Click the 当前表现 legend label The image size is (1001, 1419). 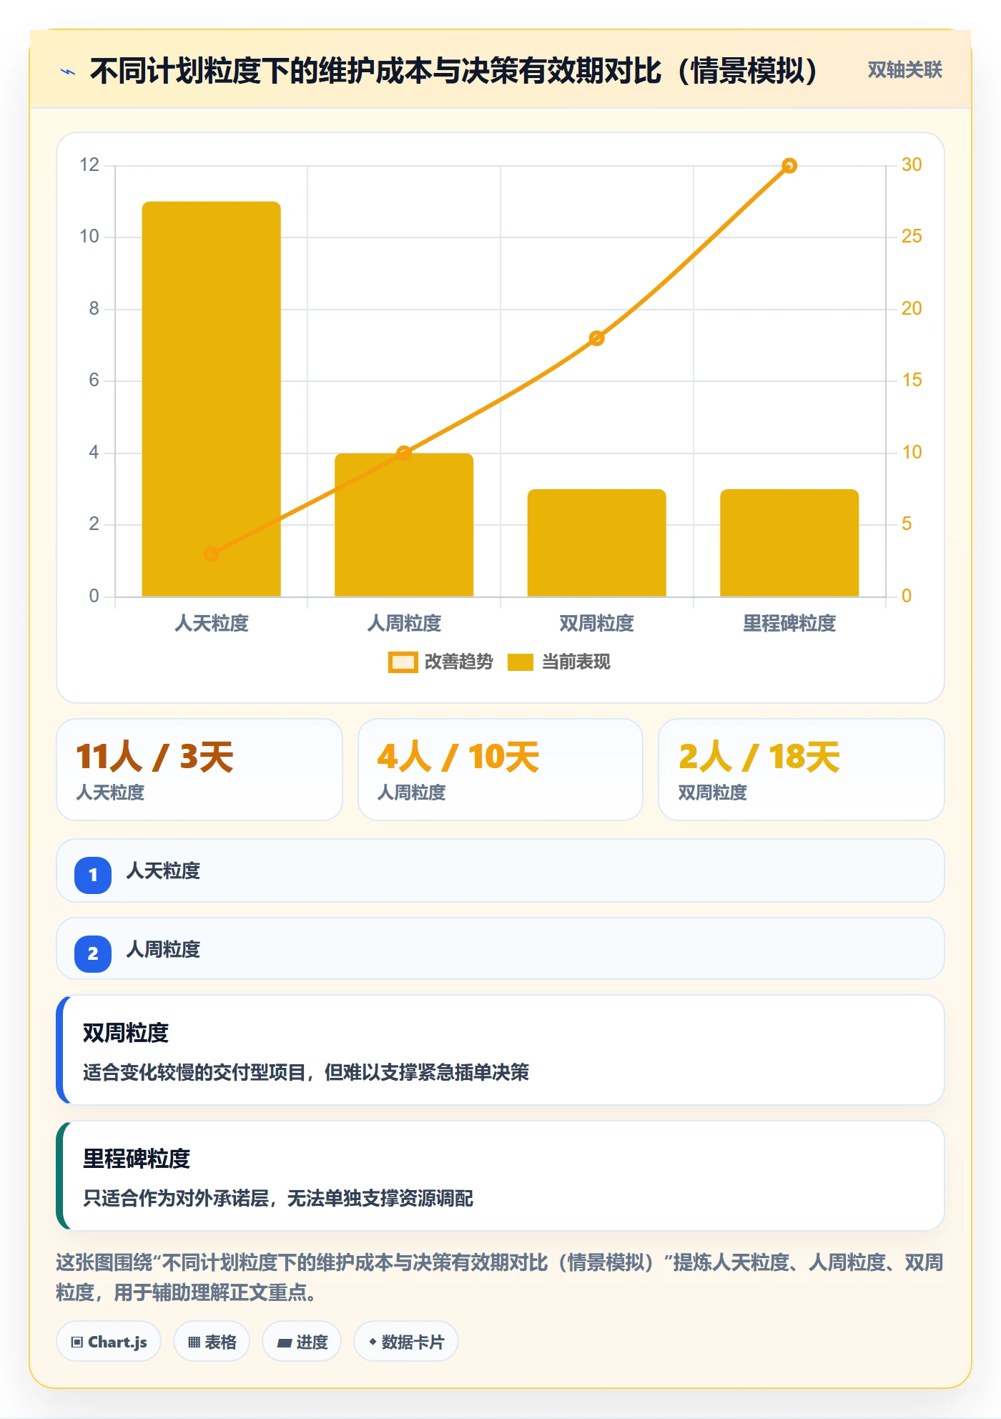[576, 662]
